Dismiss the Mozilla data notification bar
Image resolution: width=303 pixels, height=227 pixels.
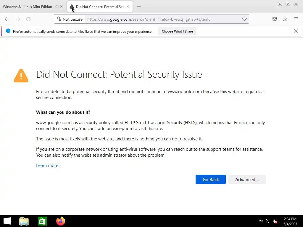click(x=296, y=31)
